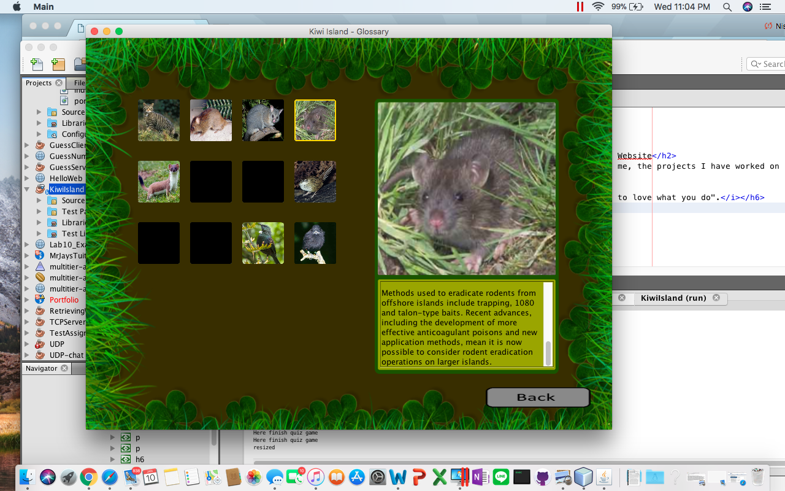Open Microsoft Word from the Dock
This screenshot has width=785, height=491.
point(398,477)
